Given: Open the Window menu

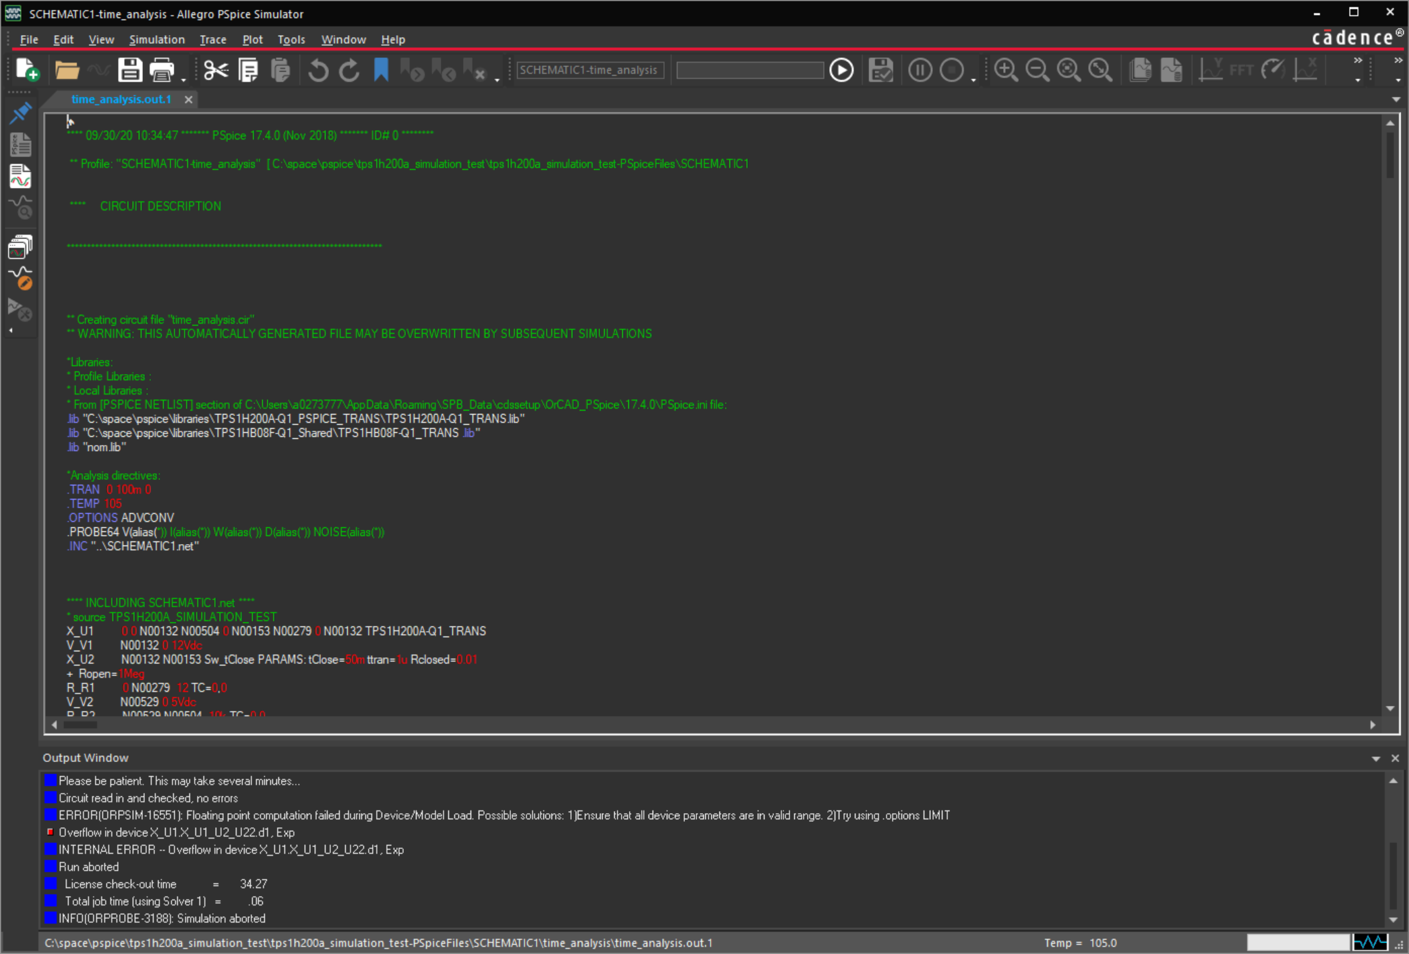Looking at the screenshot, I should coord(343,39).
